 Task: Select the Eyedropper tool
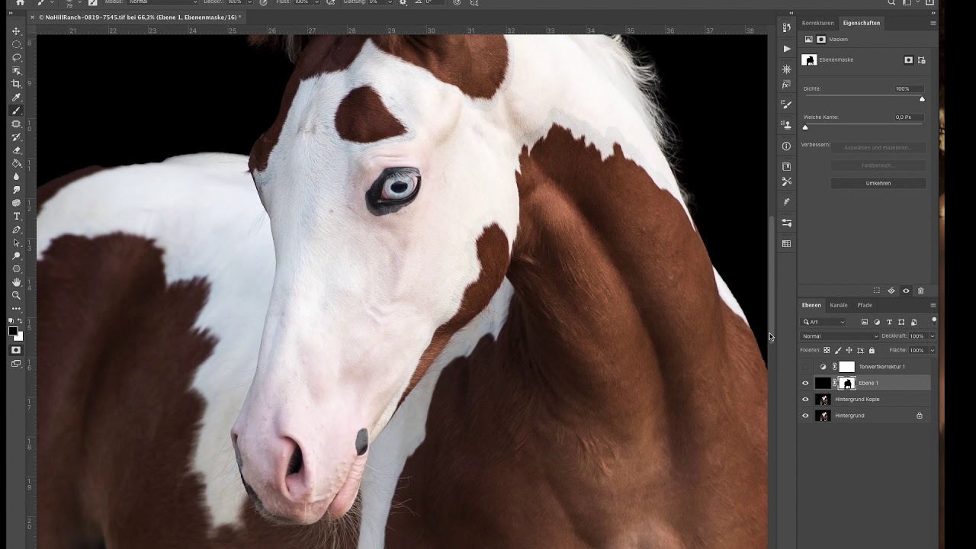(x=16, y=98)
